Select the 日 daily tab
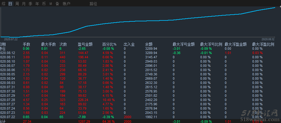The height and width of the screenshot is (123, 281). click(10, 4)
